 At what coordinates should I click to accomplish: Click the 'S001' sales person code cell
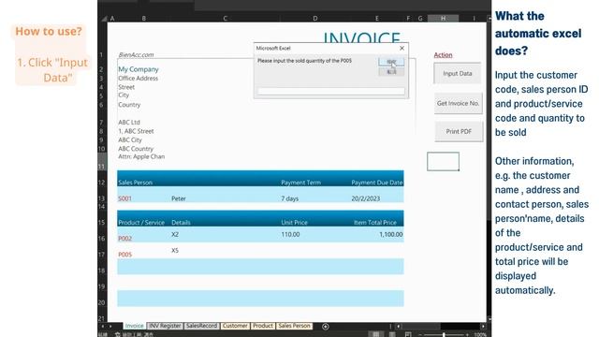point(124,198)
